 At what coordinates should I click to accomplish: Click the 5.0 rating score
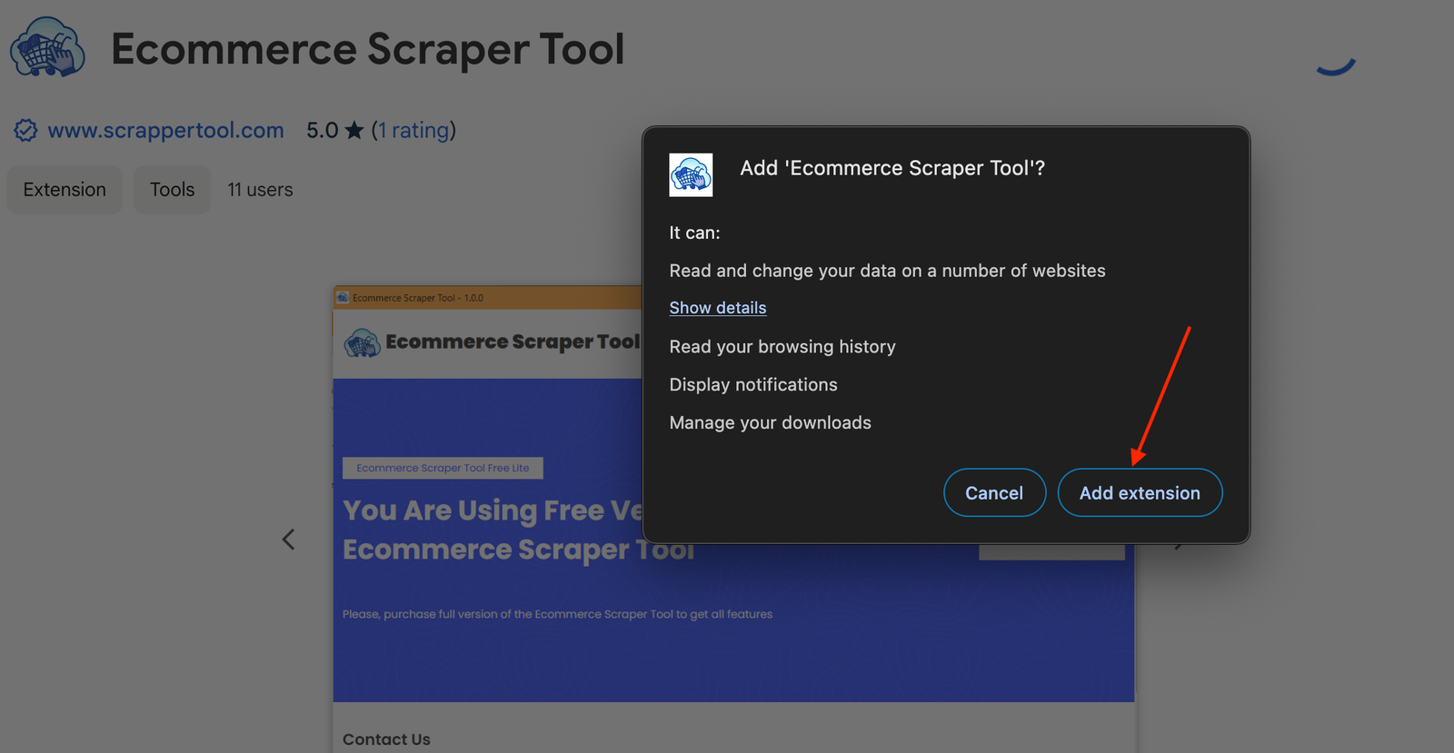[322, 131]
